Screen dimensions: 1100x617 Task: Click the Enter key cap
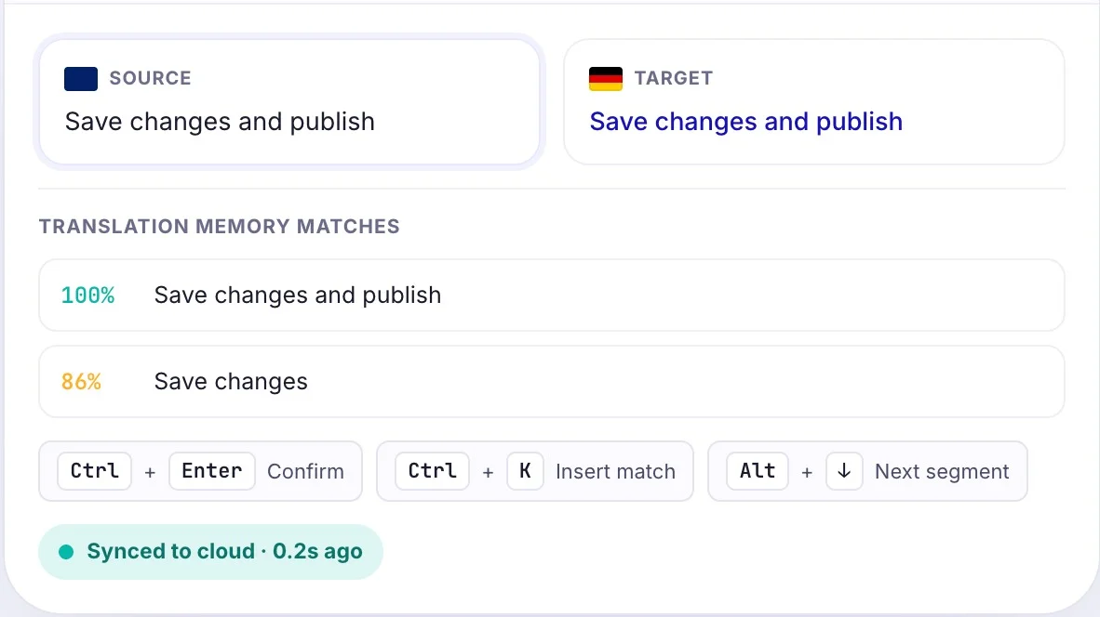tap(212, 470)
